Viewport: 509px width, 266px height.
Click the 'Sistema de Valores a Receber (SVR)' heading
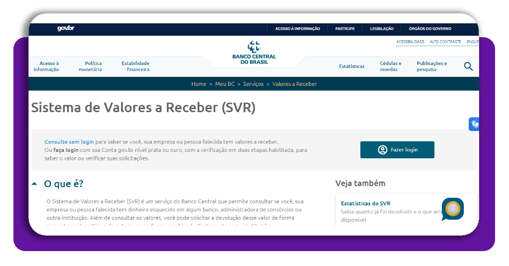tap(143, 108)
